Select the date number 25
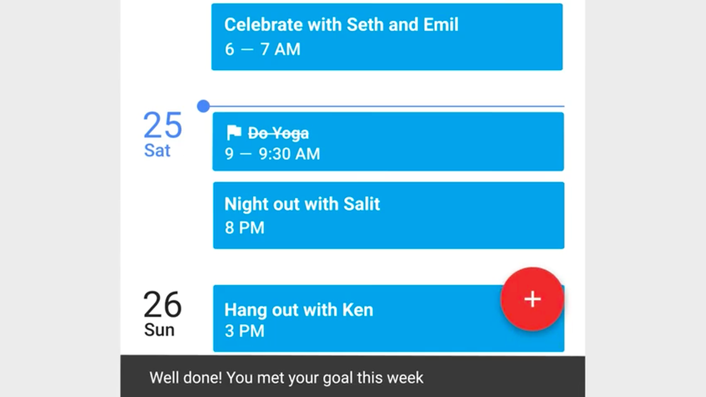 pos(162,125)
